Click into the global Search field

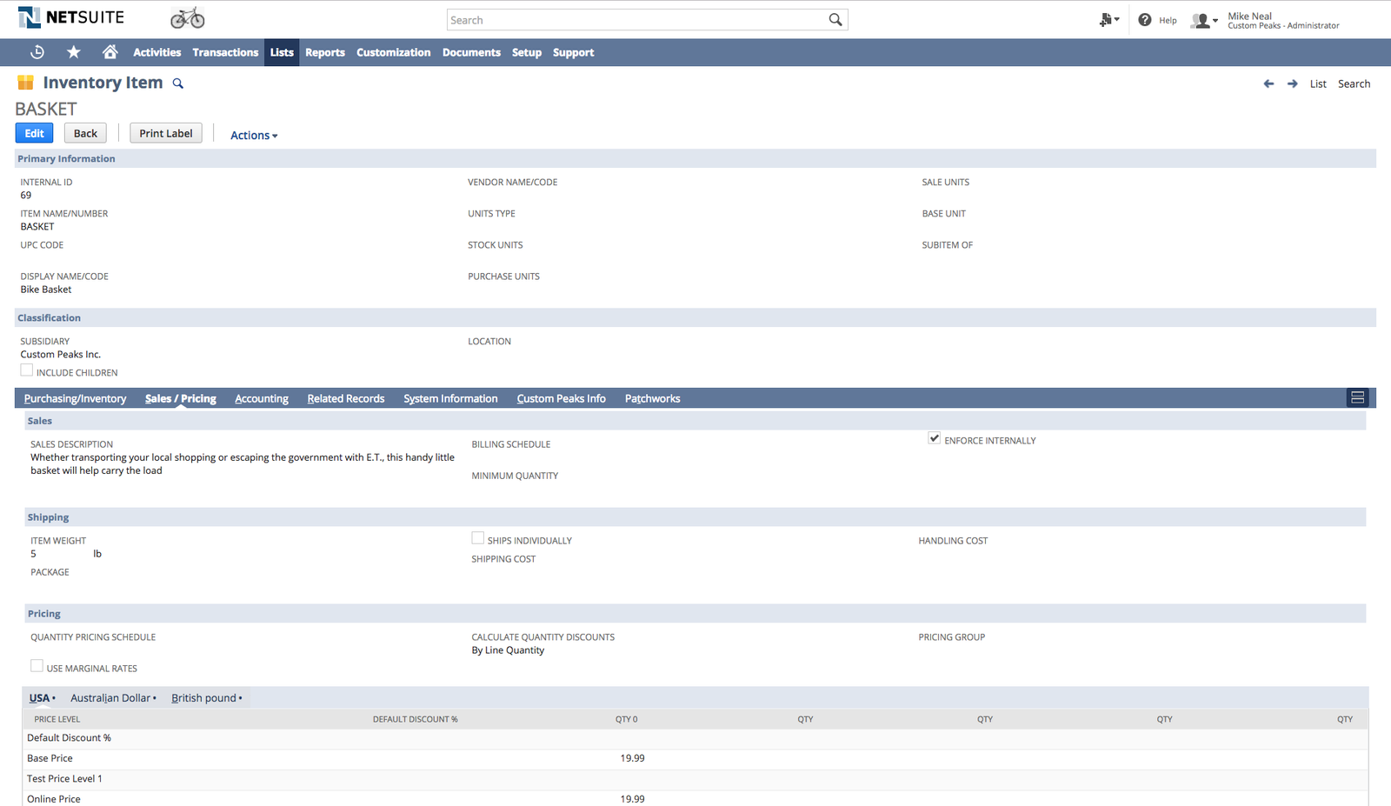pos(638,20)
